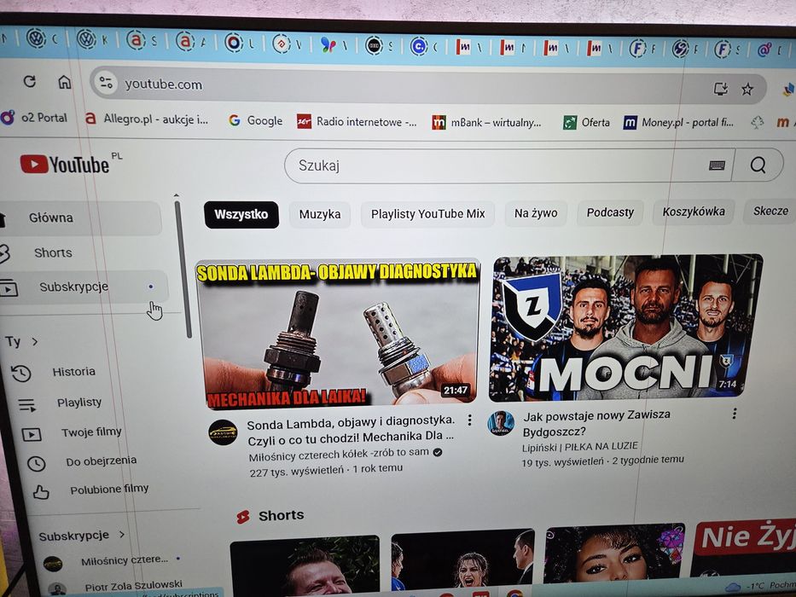Open the Oferta bookmark
Viewport: 796px width, 597px height.
(586, 122)
